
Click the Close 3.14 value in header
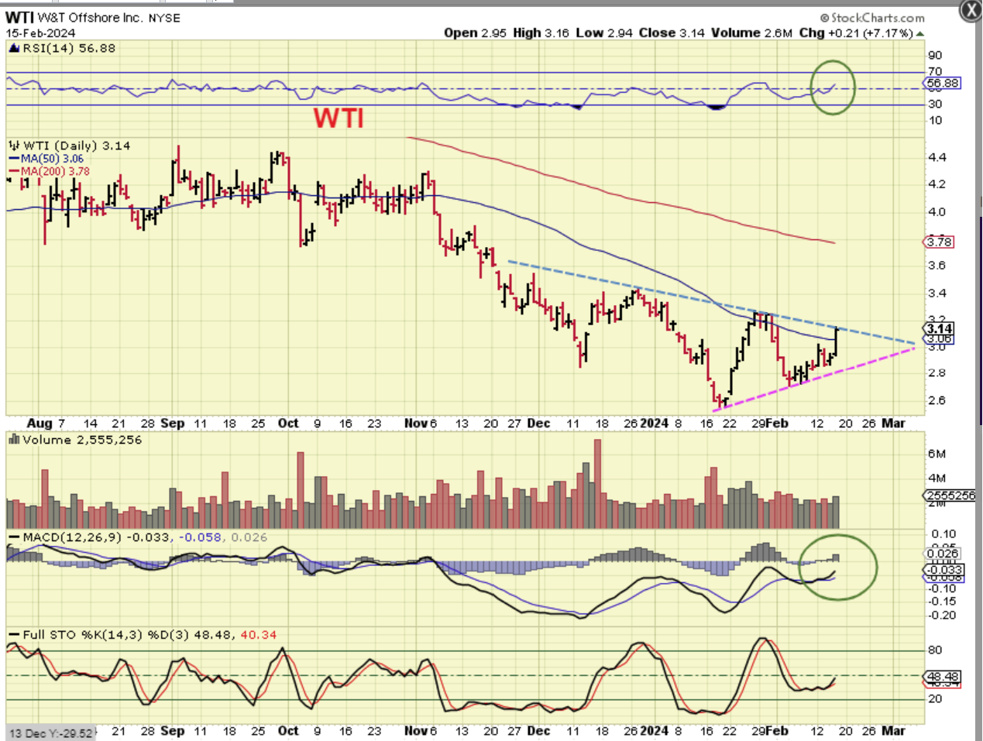[672, 33]
